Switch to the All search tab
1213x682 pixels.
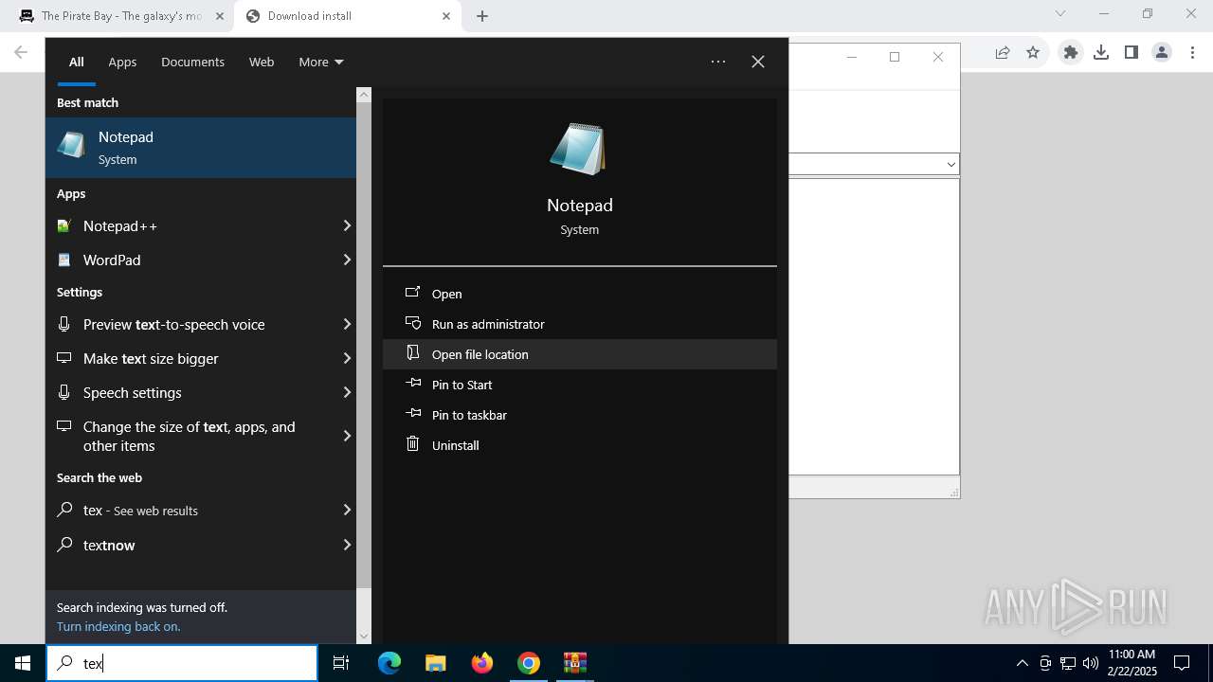pos(77,62)
